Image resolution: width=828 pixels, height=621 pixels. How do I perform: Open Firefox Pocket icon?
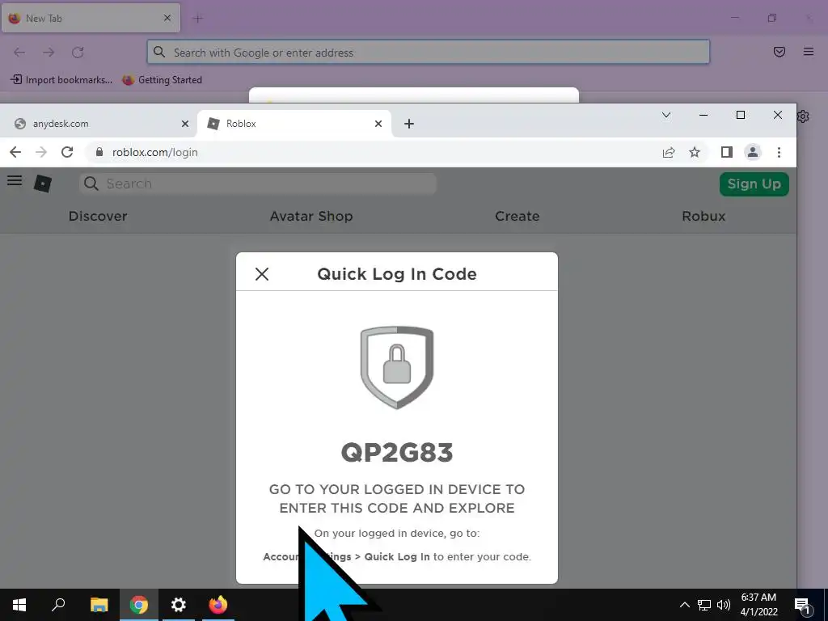point(779,52)
